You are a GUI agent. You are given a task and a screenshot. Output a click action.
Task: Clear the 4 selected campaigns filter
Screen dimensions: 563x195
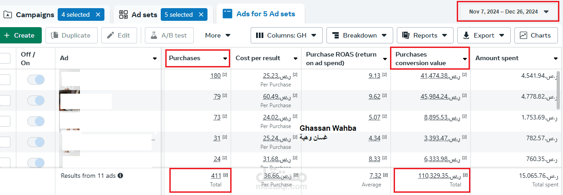pos(98,14)
